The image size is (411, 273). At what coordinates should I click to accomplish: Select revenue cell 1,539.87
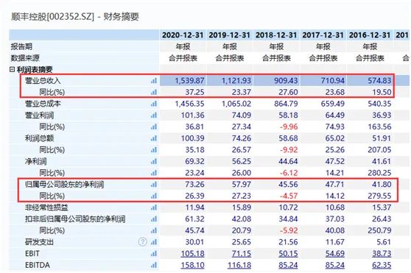[189, 81]
